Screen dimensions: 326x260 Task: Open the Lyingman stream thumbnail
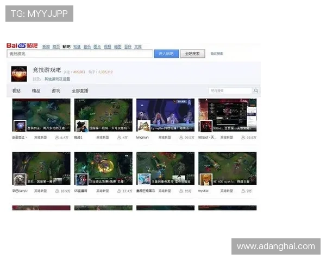tap(166, 115)
